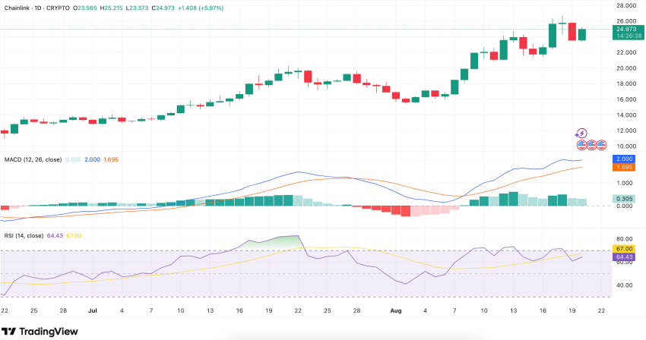Viewport: 646px width, 340px height.
Task: Click the 28.000 price axis label
Action: pos(626,5)
